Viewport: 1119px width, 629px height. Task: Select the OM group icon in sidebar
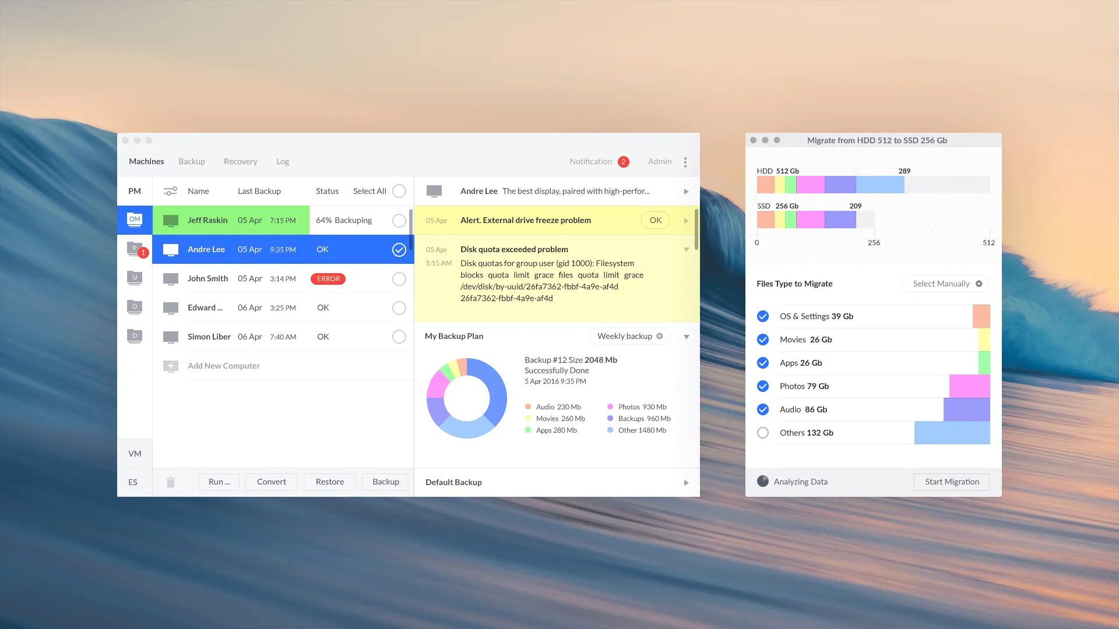(x=135, y=220)
